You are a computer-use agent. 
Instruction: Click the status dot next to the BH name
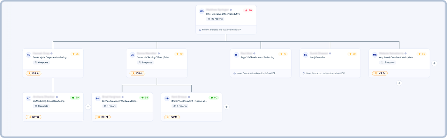coord(122,97)
